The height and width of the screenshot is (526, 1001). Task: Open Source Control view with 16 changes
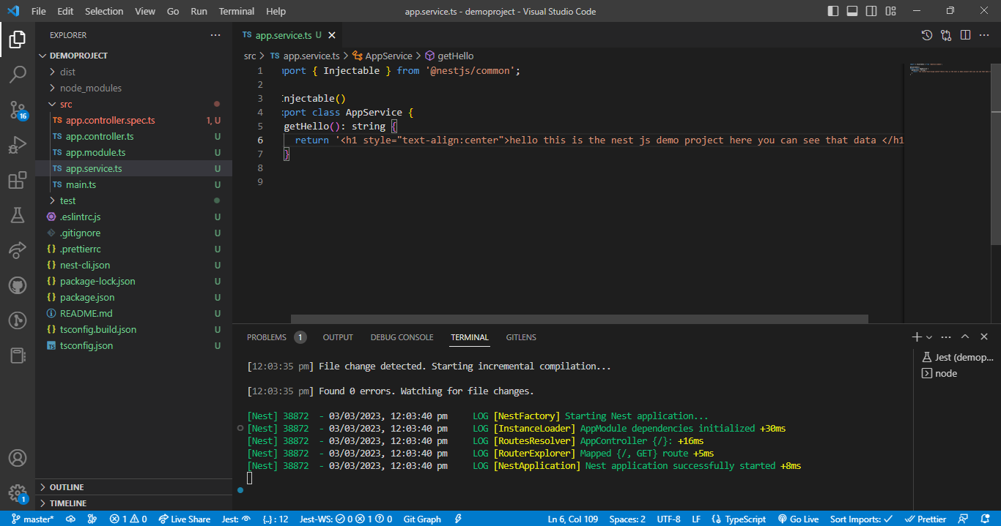[18, 110]
